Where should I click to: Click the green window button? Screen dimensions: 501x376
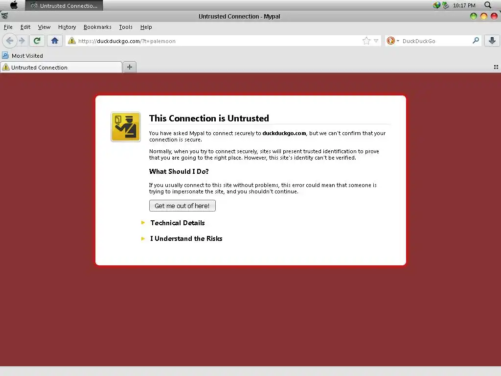[x=474, y=16]
